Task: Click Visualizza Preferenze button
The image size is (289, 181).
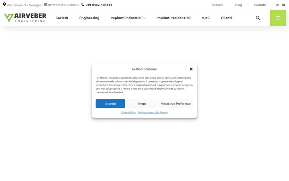Action: pyautogui.click(x=176, y=104)
